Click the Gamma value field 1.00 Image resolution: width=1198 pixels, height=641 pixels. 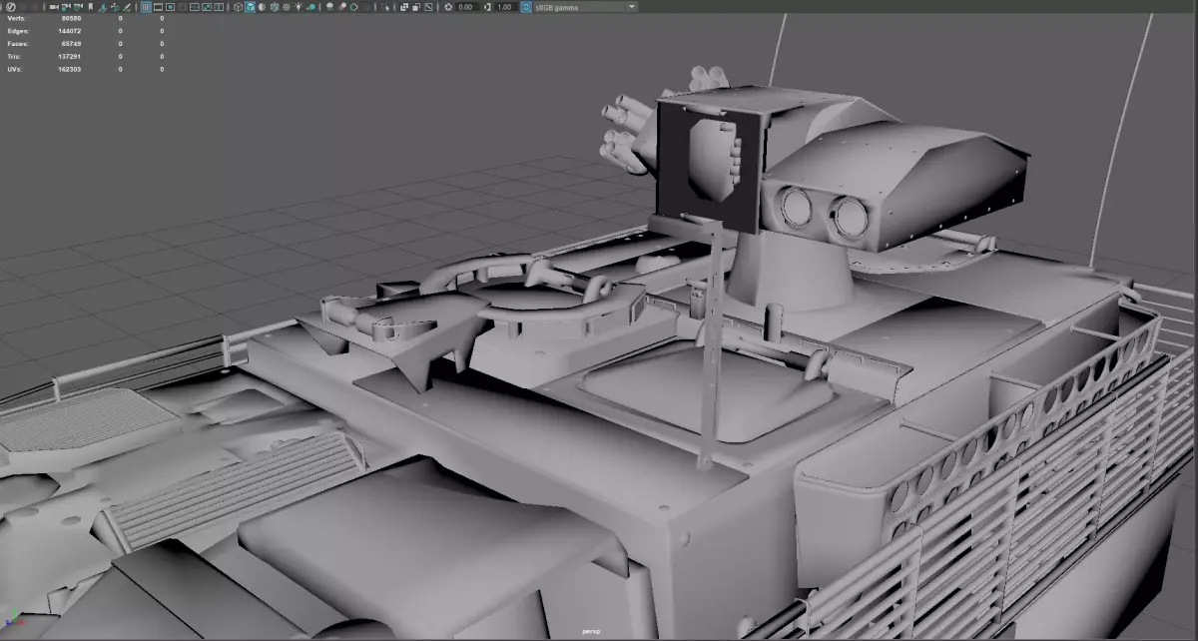[x=504, y=6]
